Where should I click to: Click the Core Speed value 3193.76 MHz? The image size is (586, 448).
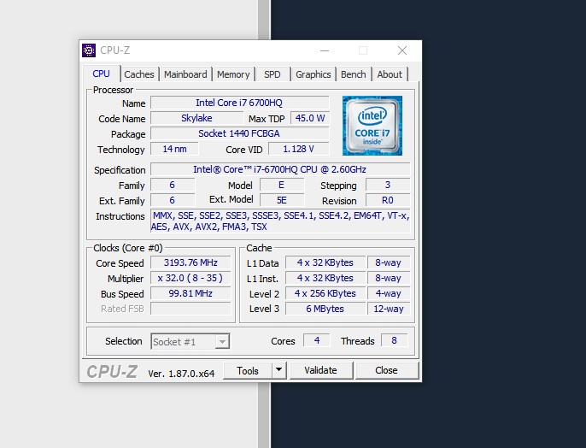coord(190,262)
